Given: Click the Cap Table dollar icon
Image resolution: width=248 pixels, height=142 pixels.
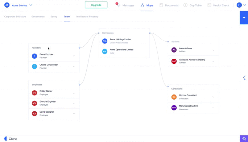Looking at the screenshot, I should [185, 5].
